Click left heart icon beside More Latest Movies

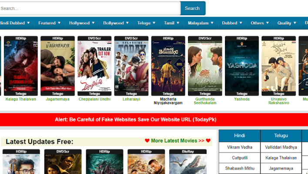point(147,141)
